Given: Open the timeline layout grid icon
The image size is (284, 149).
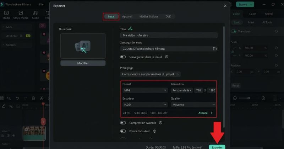Looking at the screenshot, I should coord(2,98).
